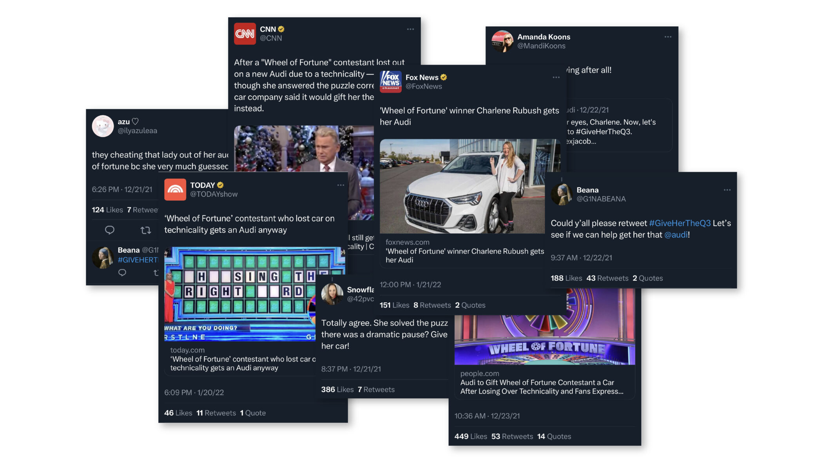Click Beana's avatar in the #GiveHerTheQ3 tweet
The image size is (823, 463).
562,194
